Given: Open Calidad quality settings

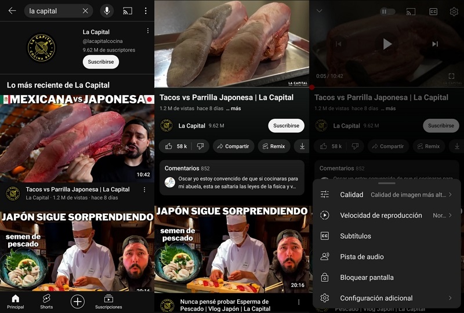Looking at the screenshot, I should (x=386, y=195).
